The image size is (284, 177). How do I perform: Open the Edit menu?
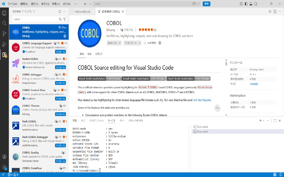tap(24, 4)
